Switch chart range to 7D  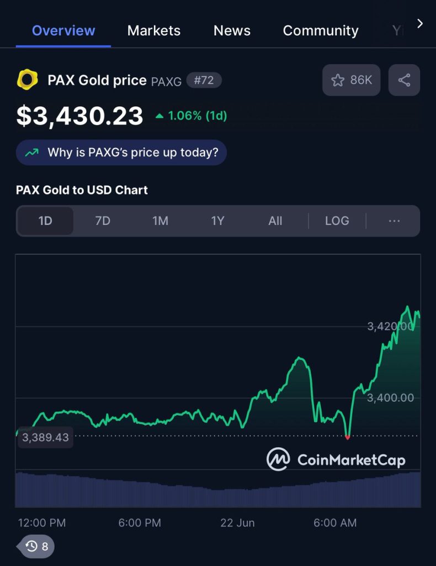[103, 221]
